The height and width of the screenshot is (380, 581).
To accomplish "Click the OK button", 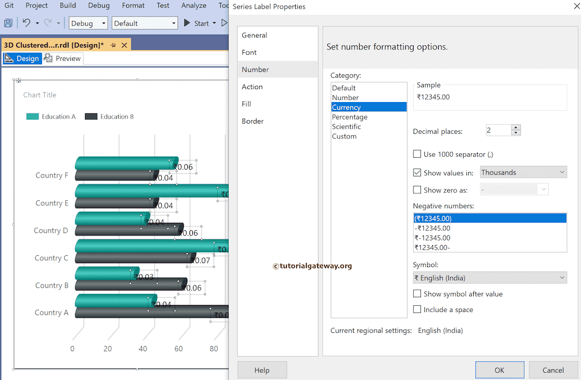I will pyautogui.click(x=499, y=370).
